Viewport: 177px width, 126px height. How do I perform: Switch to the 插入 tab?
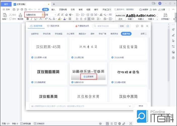53,10
